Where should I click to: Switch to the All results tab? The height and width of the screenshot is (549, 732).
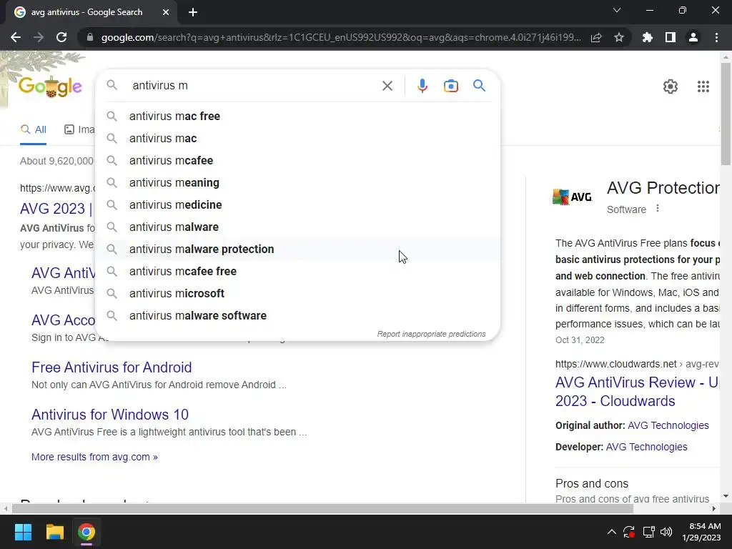33,130
